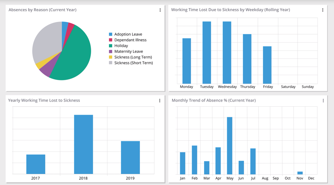Click the Monday axis label

coord(186,87)
